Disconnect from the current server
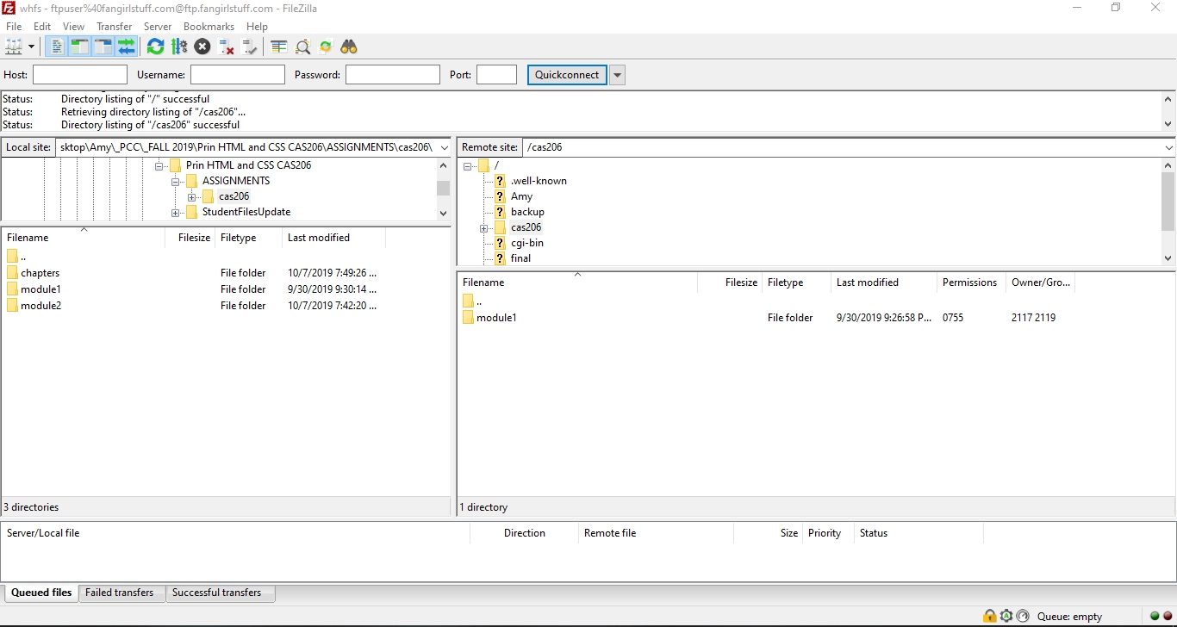 (227, 47)
